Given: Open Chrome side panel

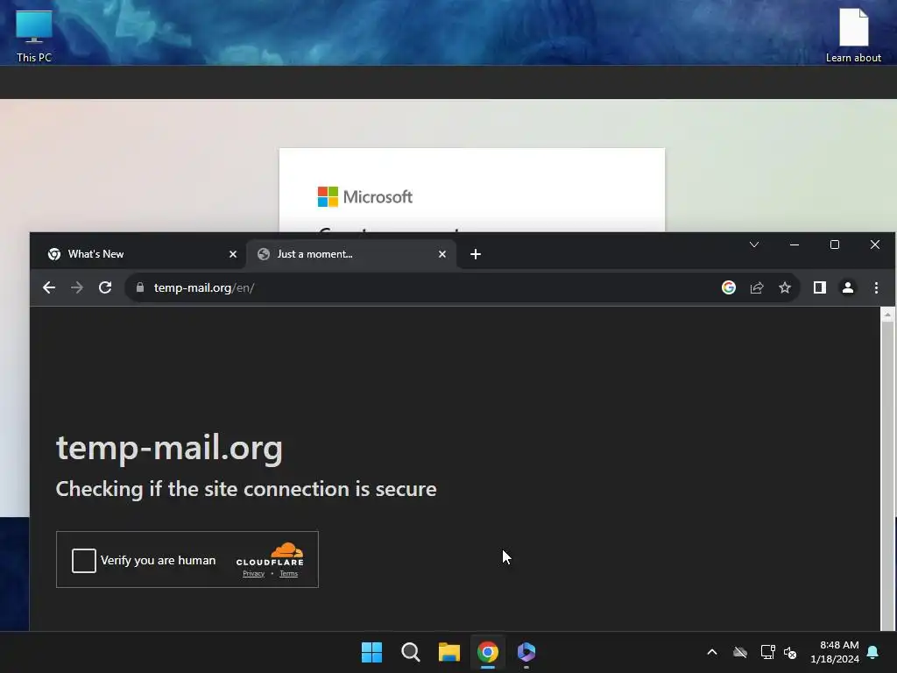Looking at the screenshot, I should tap(820, 287).
